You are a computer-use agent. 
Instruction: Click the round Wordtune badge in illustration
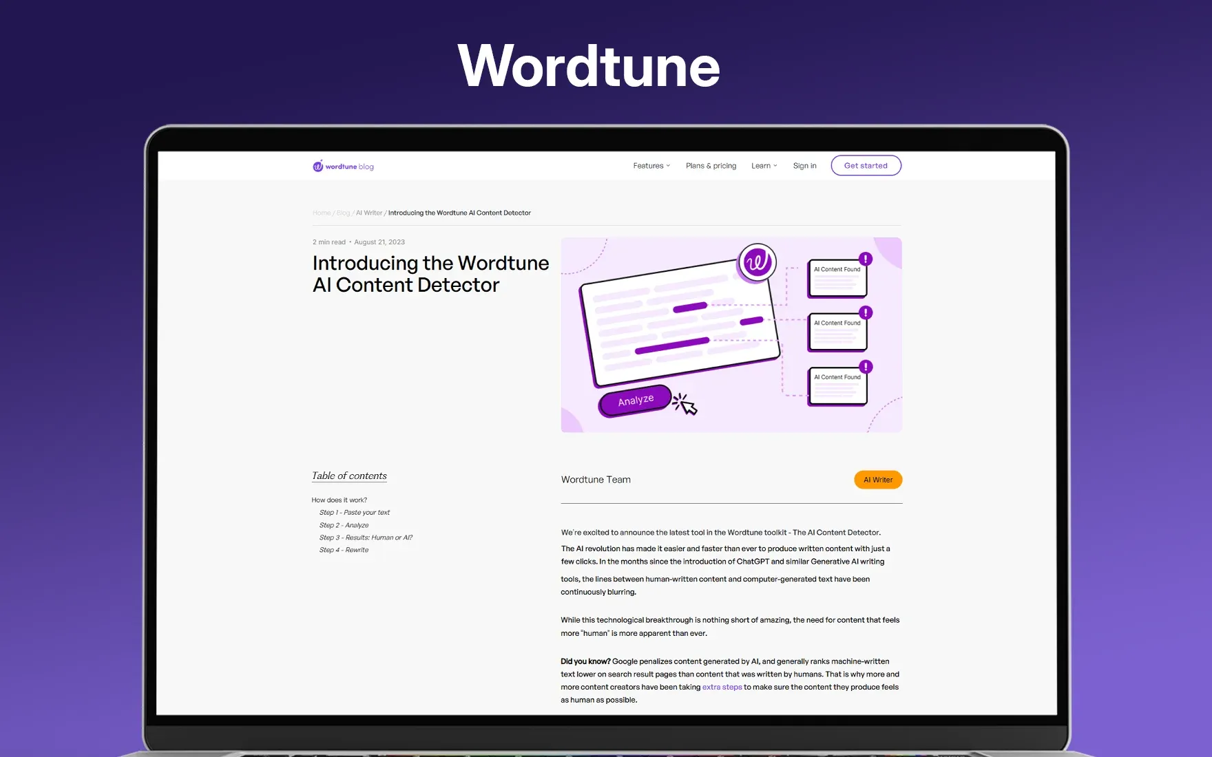coord(757,262)
